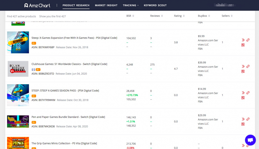The image size is (259, 149).
Task: Open product link icon for STEEP SEASON PASS
Action: tap(248, 93)
